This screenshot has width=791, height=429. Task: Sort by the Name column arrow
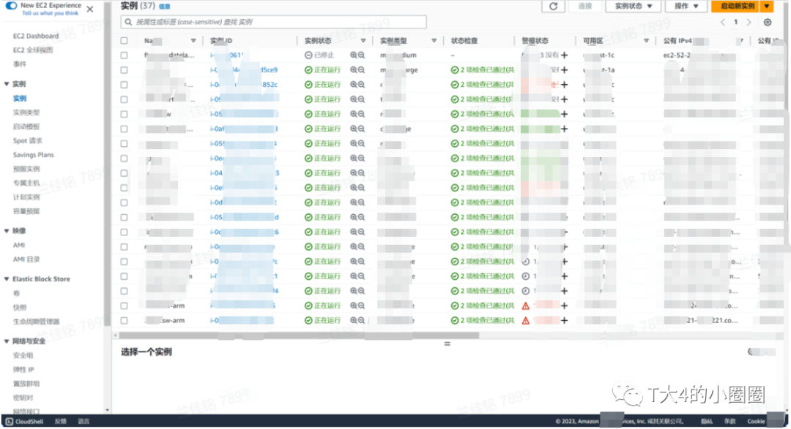pyautogui.click(x=193, y=40)
